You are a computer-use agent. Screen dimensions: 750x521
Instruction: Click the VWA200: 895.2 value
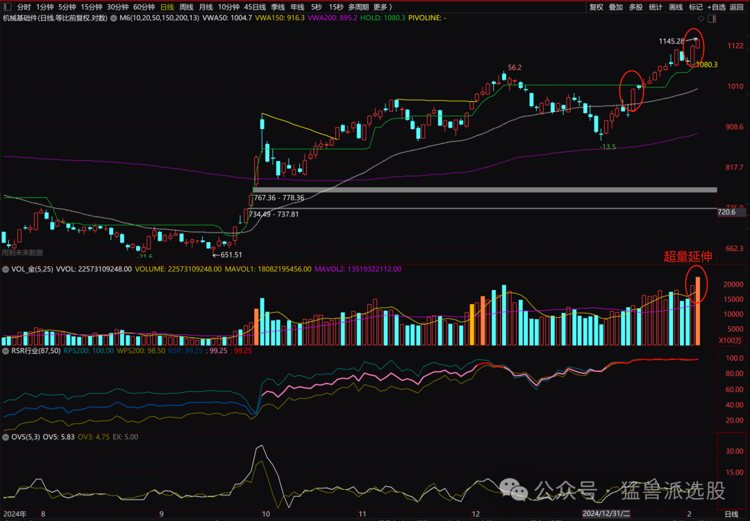click(333, 18)
